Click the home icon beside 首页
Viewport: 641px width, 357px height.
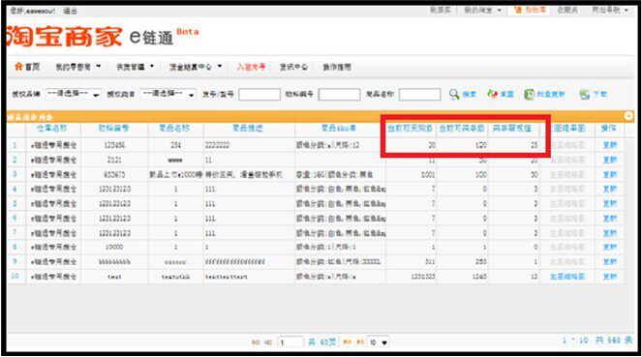18,66
